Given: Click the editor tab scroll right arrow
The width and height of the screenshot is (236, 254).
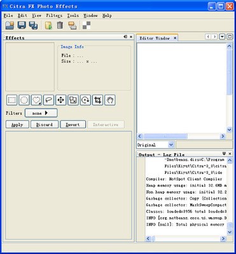Looking at the screenshot, I should (214, 37).
